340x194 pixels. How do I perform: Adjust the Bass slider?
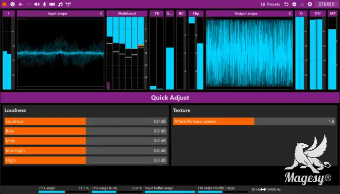(86, 131)
